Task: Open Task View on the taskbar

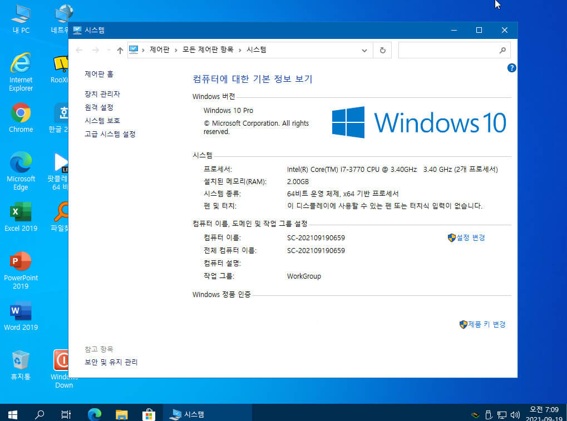Action: tap(66, 414)
